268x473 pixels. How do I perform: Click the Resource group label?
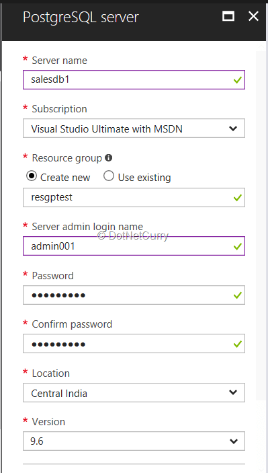(67, 158)
